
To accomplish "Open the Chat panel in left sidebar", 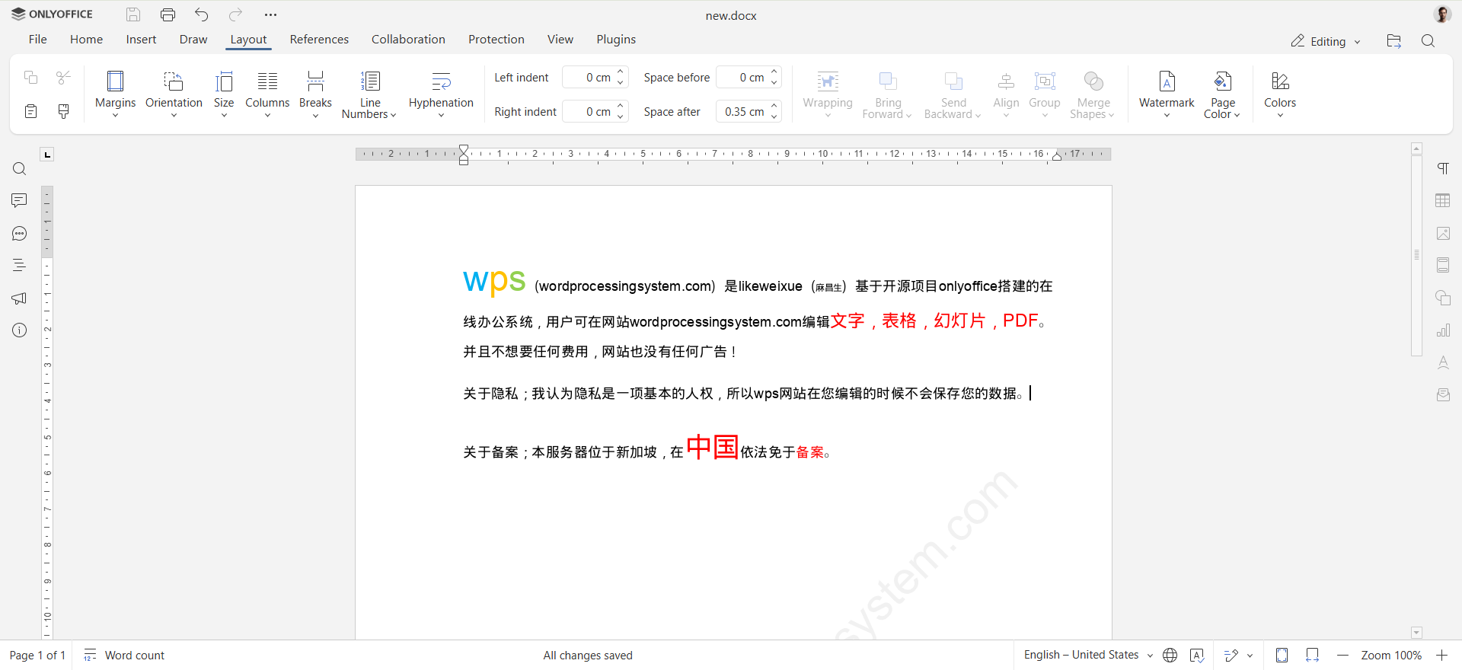I will coord(20,234).
